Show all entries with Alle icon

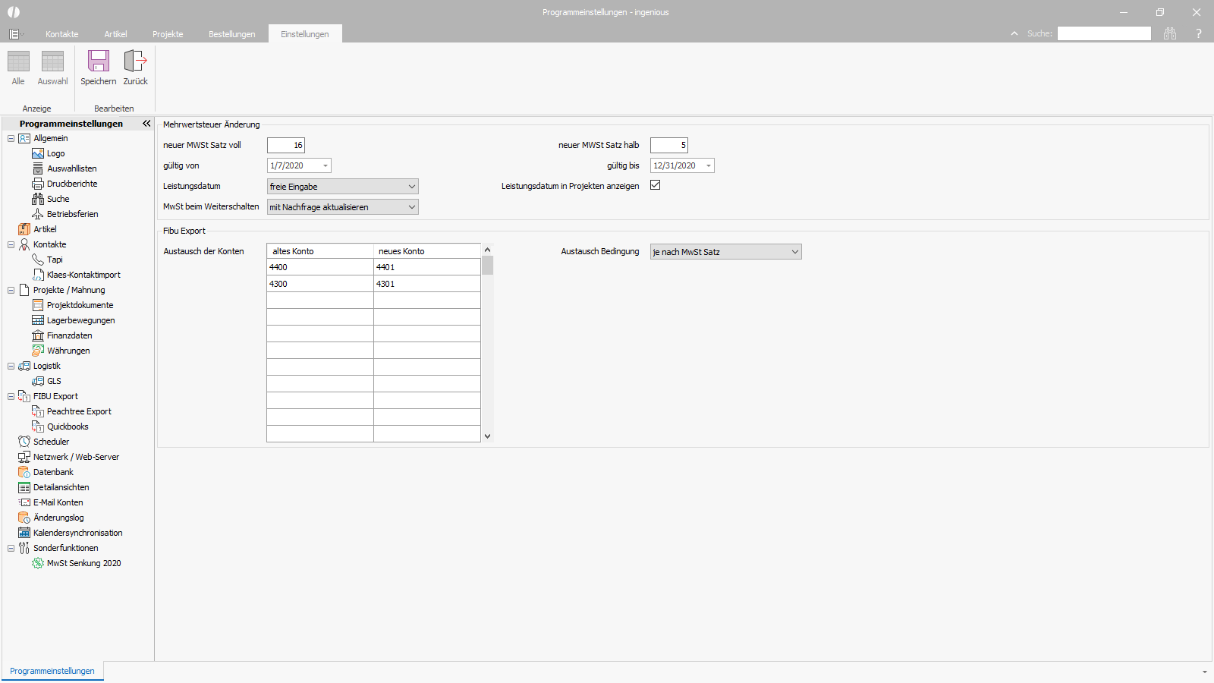pos(18,61)
